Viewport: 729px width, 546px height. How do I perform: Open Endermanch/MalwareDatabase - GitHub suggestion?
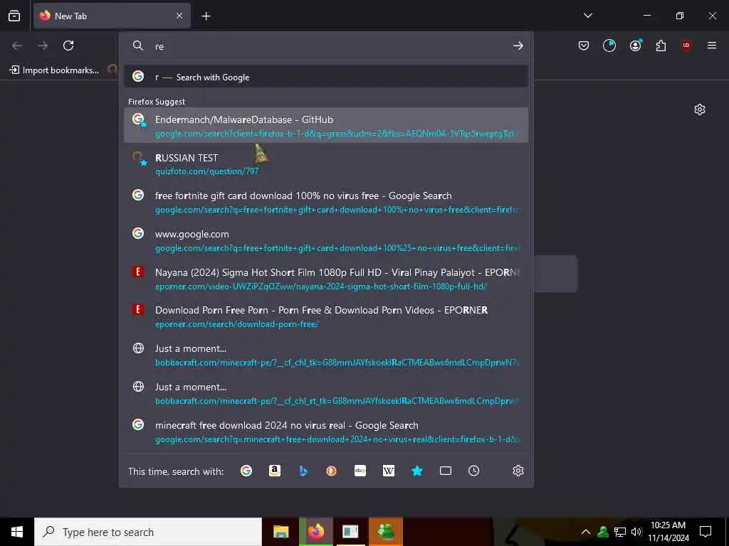pyautogui.click(x=326, y=125)
